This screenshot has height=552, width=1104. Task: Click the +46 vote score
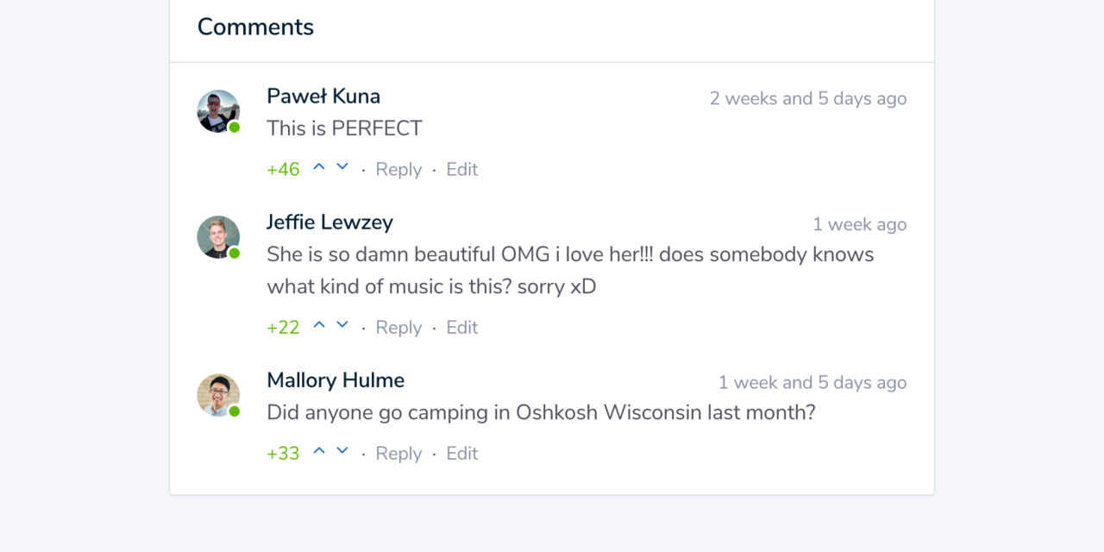[283, 170]
